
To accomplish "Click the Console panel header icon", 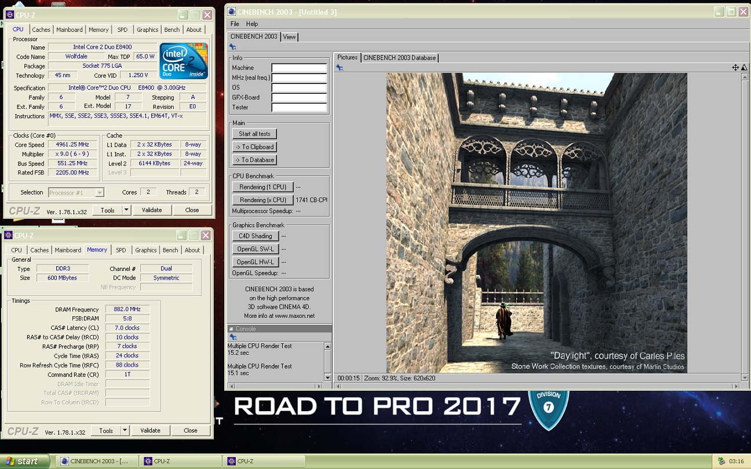I will (x=231, y=328).
